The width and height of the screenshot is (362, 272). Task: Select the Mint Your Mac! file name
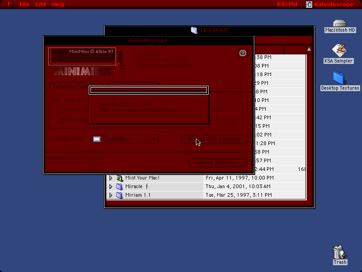(x=142, y=178)
